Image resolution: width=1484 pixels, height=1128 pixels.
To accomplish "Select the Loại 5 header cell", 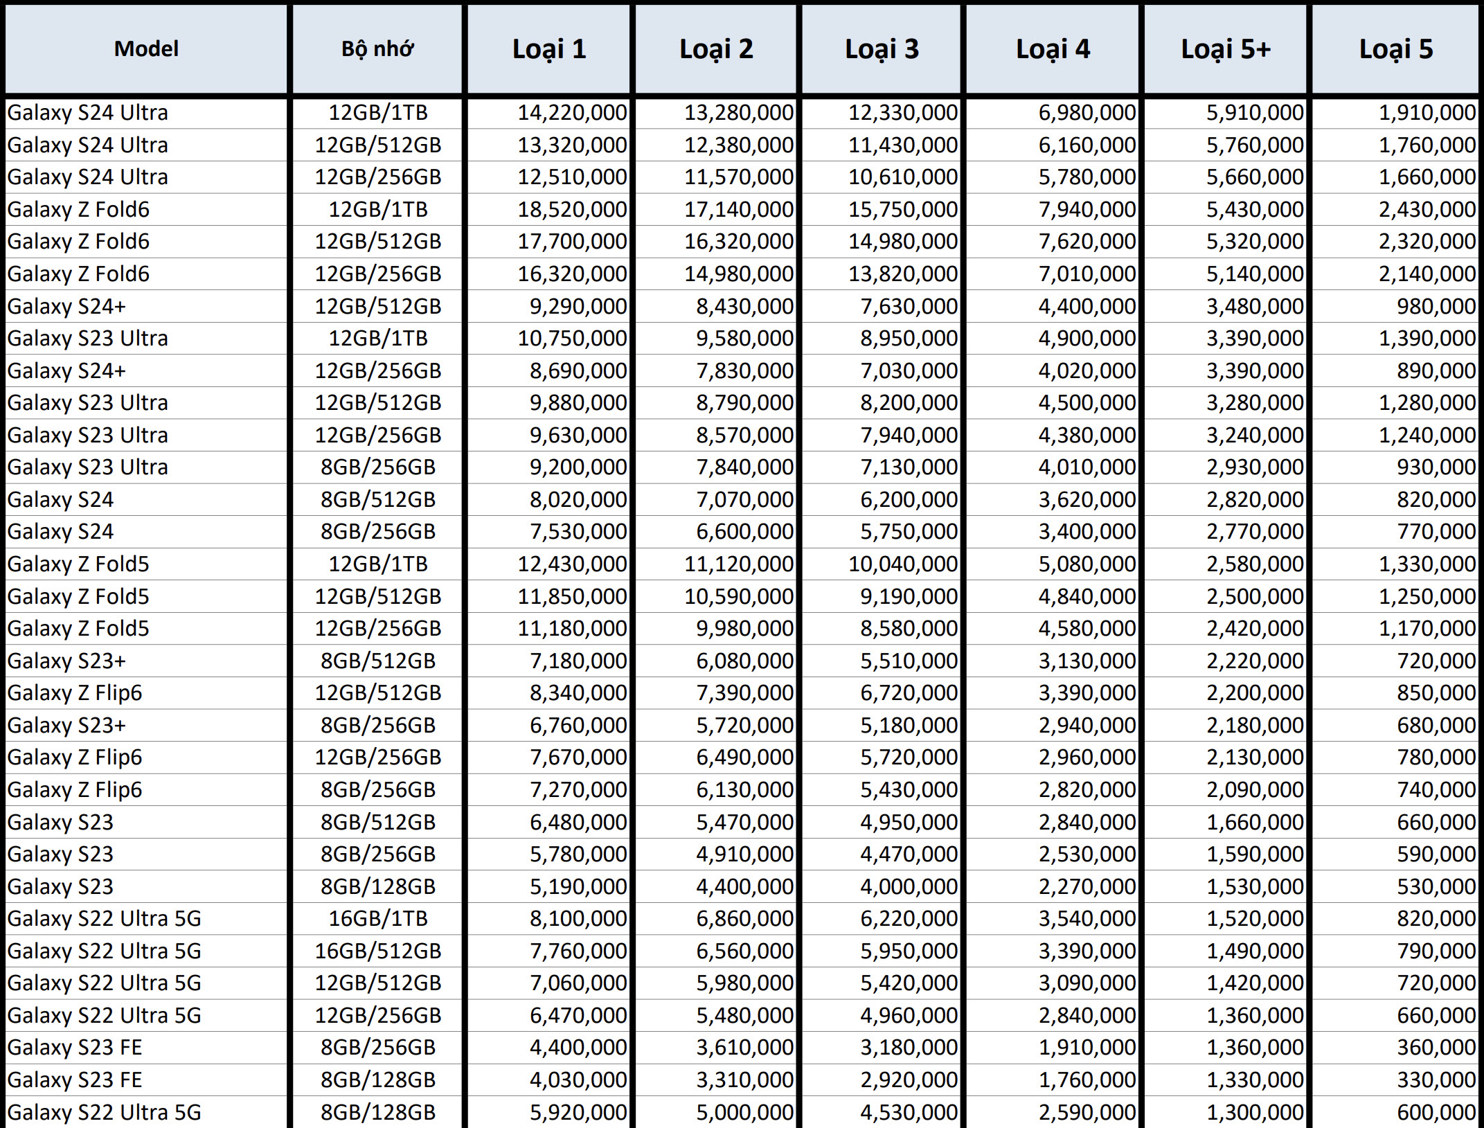I will pyautogui.click(x=1396, y=49).
